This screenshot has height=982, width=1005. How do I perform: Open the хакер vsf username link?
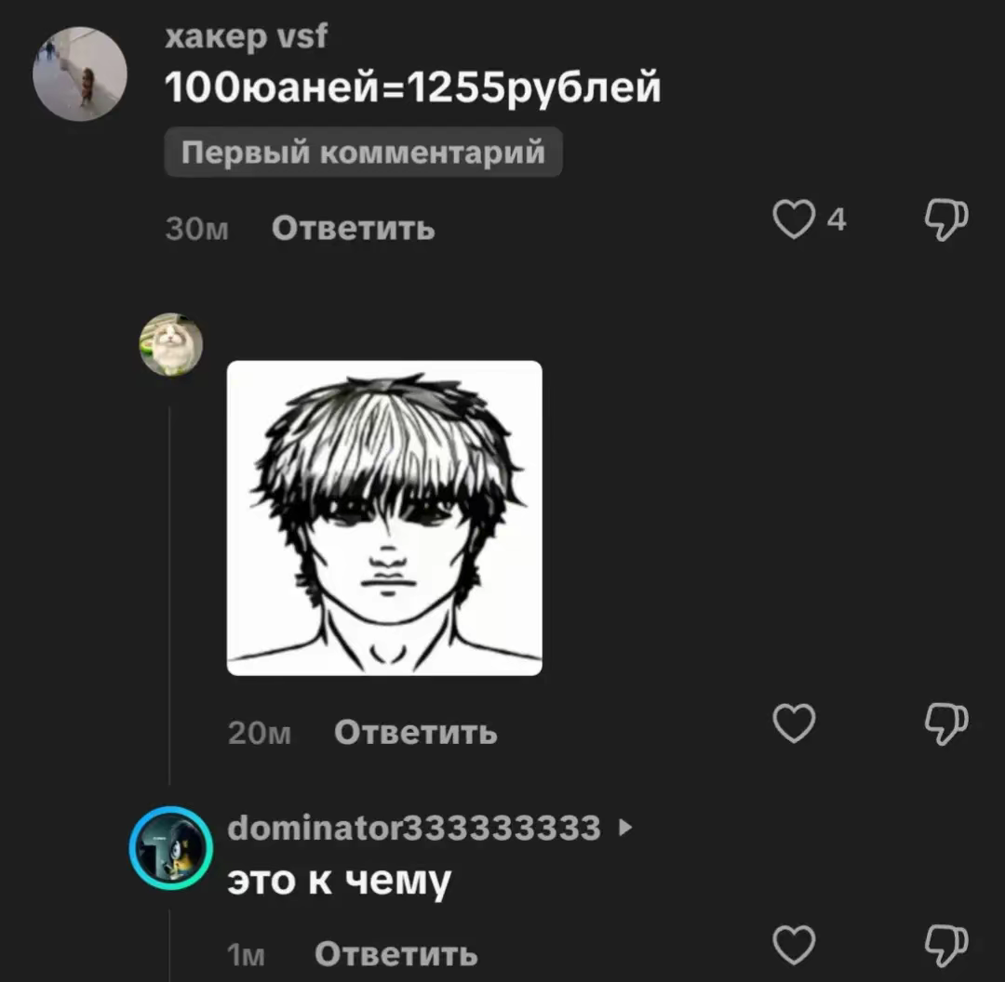pos(246,36)
